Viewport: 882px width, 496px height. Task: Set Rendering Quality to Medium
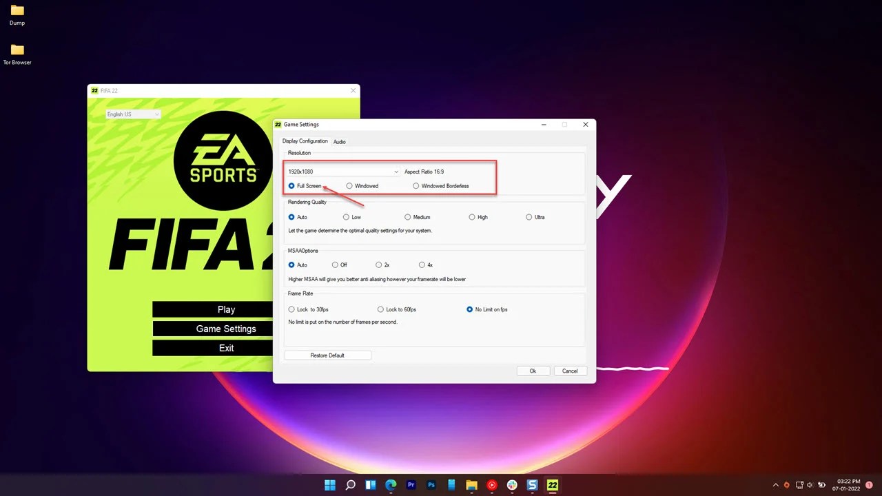coord(418,217)
